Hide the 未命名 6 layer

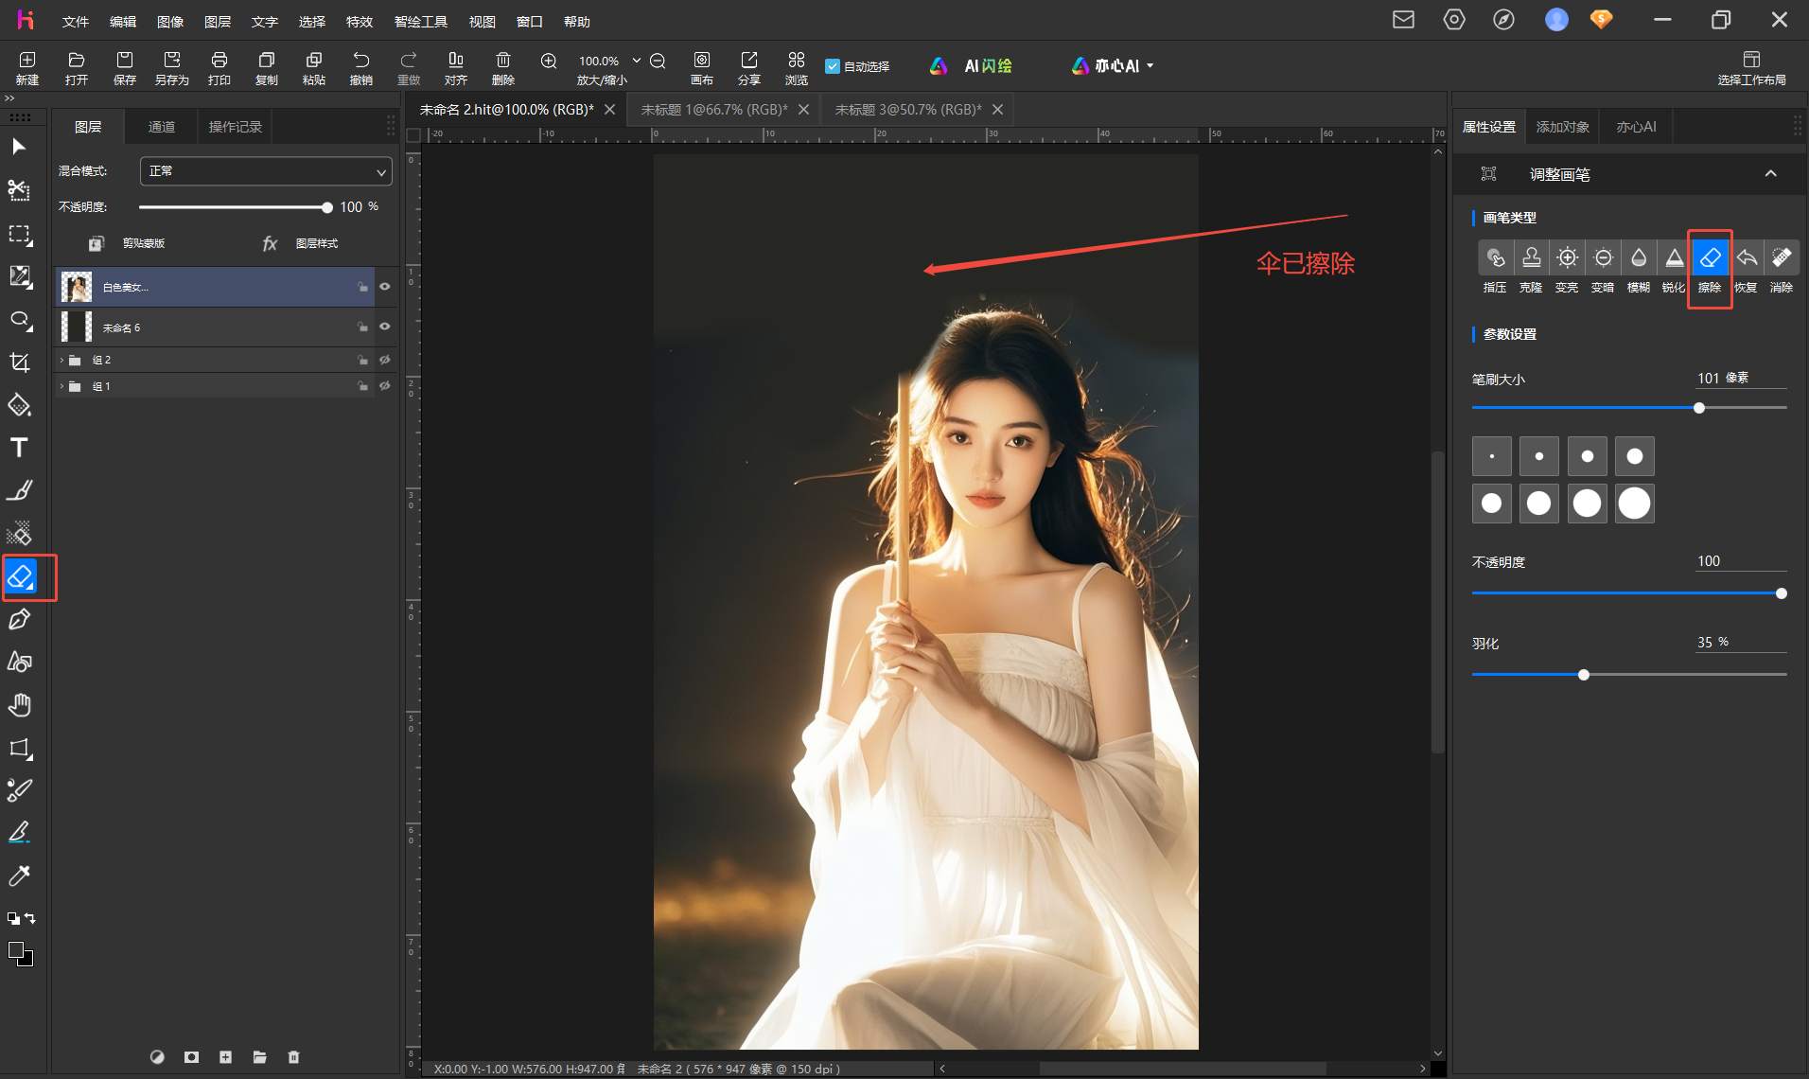pos(385,327)
